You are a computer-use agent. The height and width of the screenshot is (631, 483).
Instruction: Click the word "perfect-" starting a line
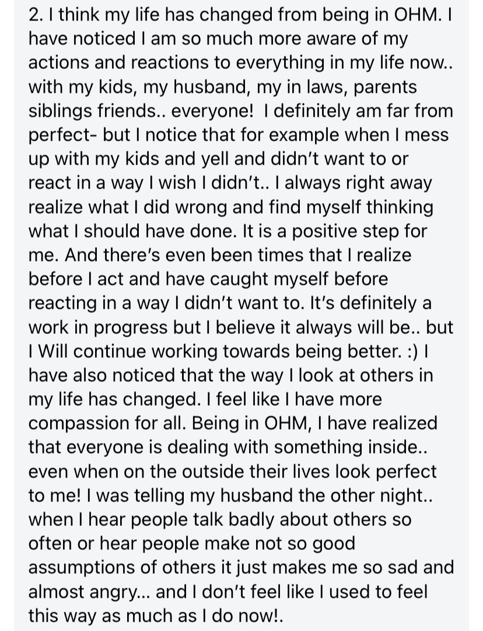pos(62,135)
